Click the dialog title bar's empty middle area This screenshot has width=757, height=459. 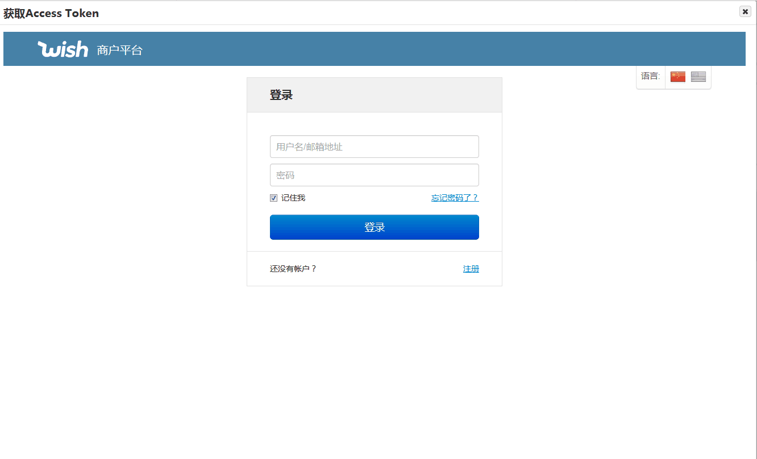(398, 12)
